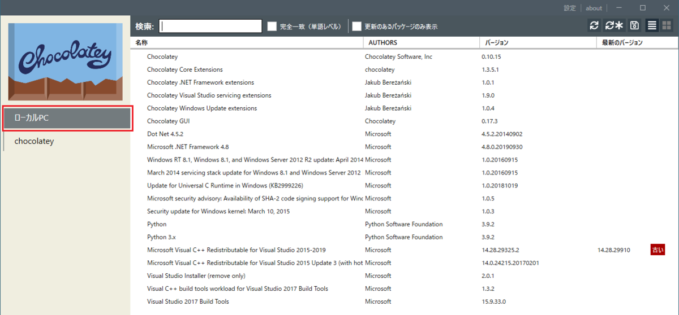Screen dimensions: 679x315
Task: Open the about link
Action: [594, 8]
